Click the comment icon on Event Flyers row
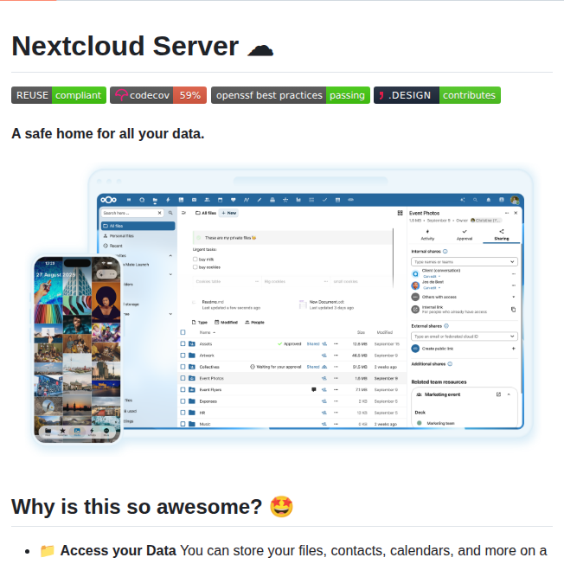Screen dimensions: 564x564 tap(314, 389)
